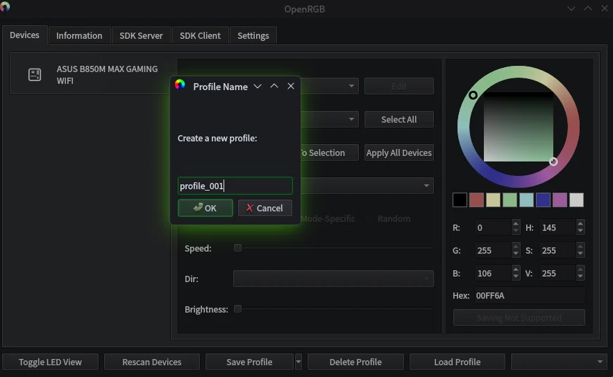This screenshot has width=613, height=377.
Task: Click the Delete Profile button
Action: click(355, 362)
